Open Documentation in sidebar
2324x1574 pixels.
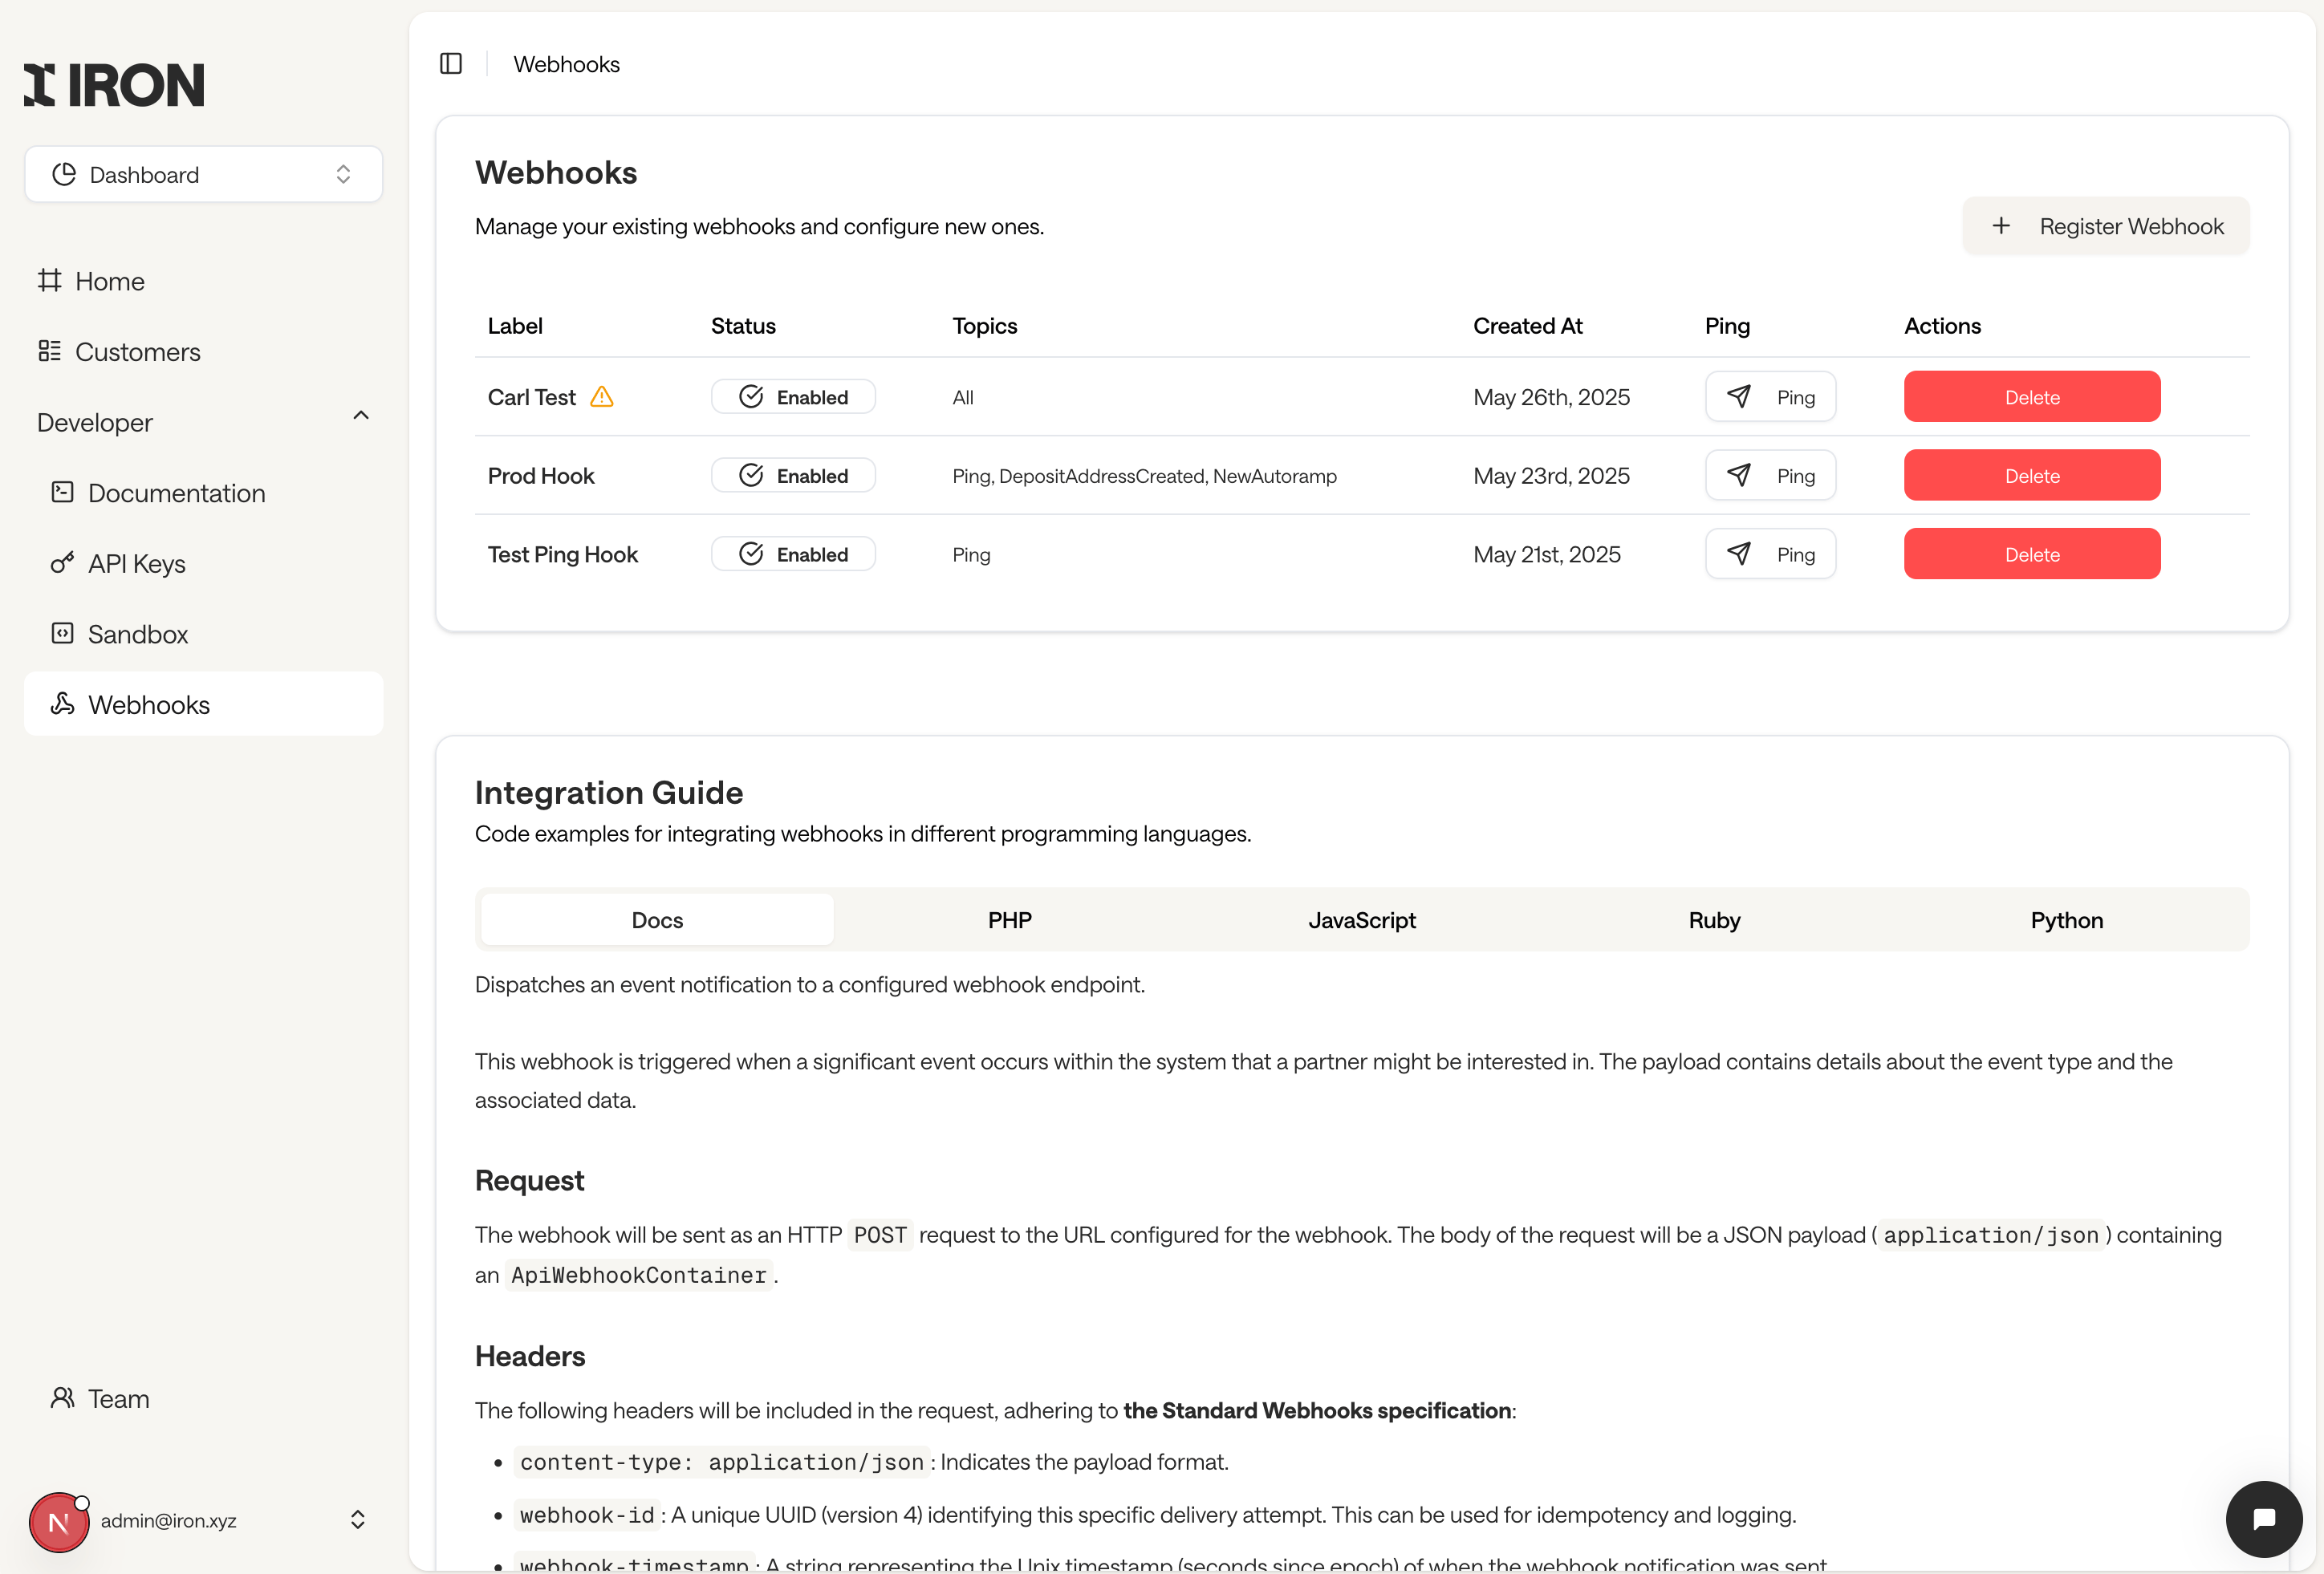pyautogui.click(x=203, y=493)
